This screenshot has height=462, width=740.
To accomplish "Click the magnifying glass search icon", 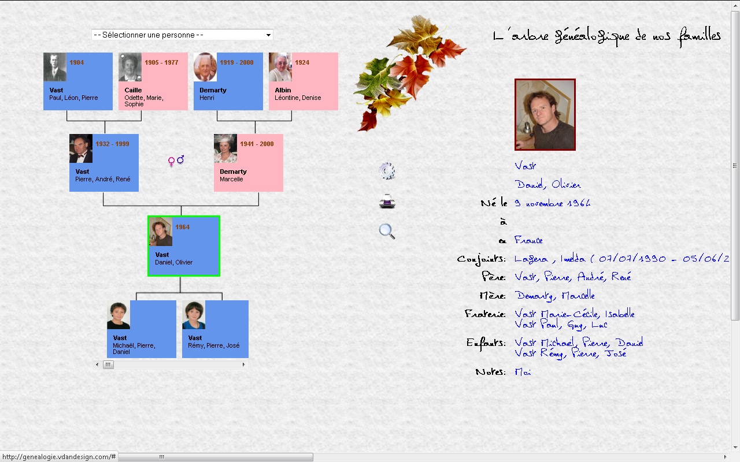I will point(387,231).
